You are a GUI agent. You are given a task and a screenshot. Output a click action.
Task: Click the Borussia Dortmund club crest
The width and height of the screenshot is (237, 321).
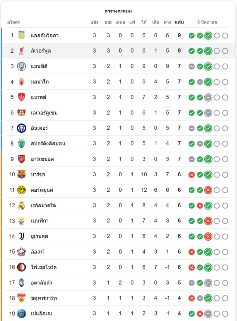[22, 190]
